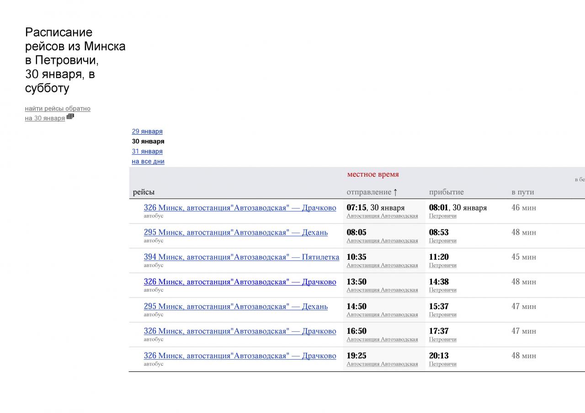The width and height of the screenshot is (585, 413).
Task: Switch to the 29 января schedule
Action: 147,131
